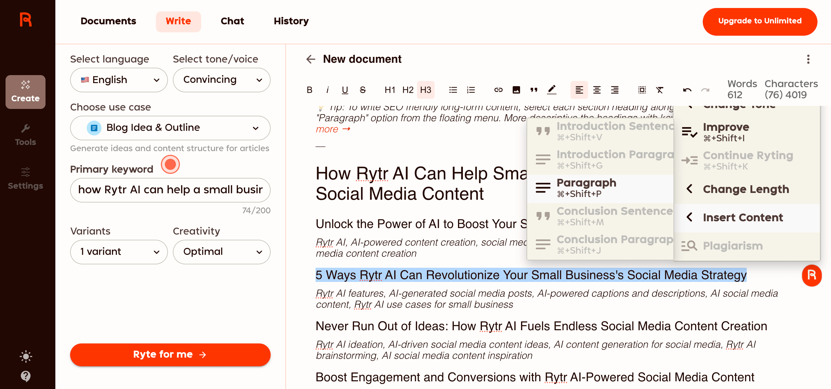Open the Creativity Optimal dropdown
Screen dimensions: 831x389
tap(222, 252)
